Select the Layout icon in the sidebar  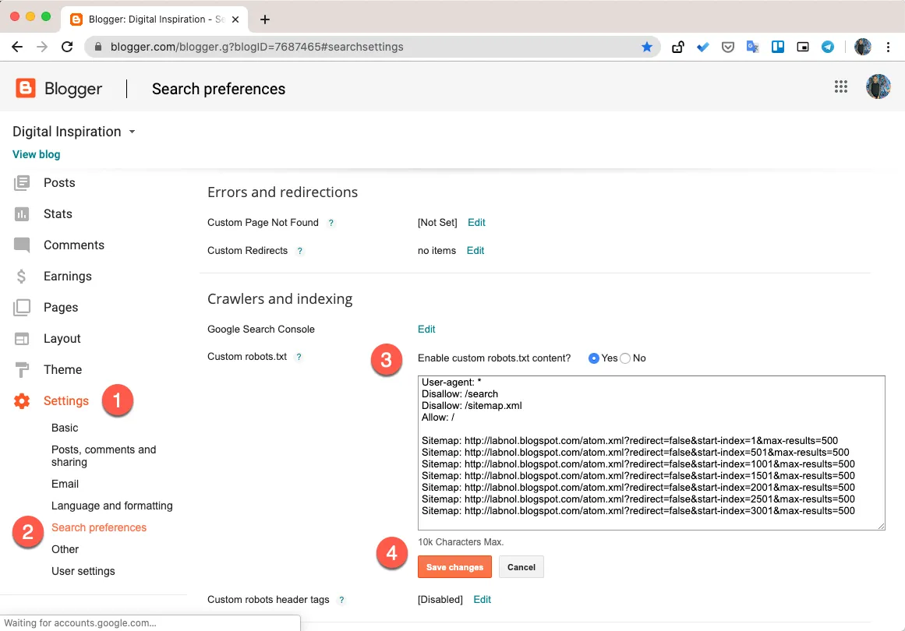tap(22, 338)
